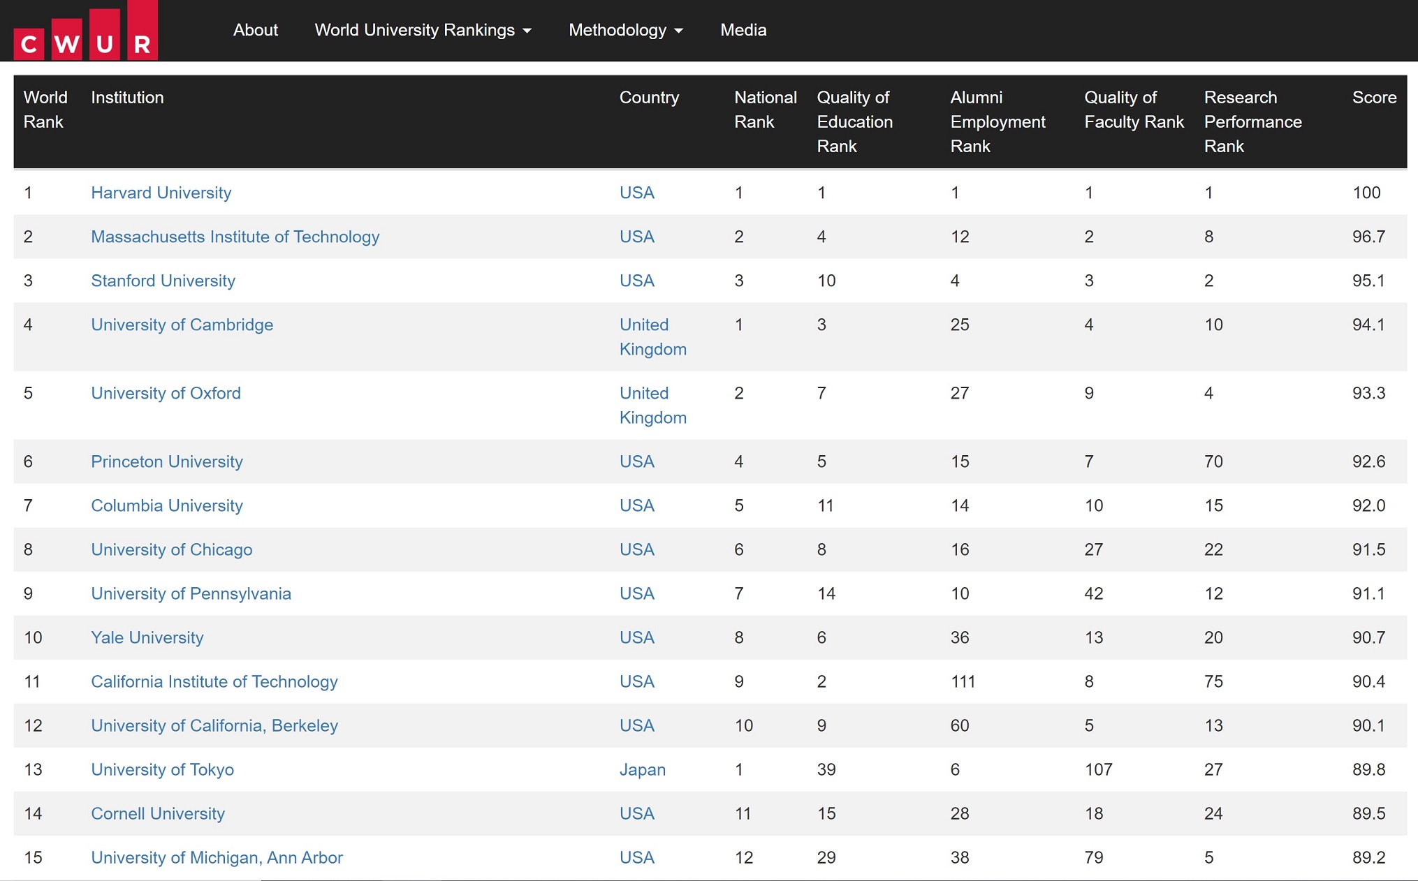Expand the Methodology dropdown menu
Image resolution: width=1418 pixels, height=881 pixels.
626,30
